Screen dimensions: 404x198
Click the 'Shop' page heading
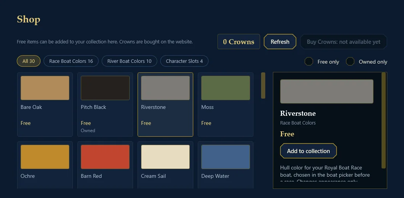tap(28, 19)
